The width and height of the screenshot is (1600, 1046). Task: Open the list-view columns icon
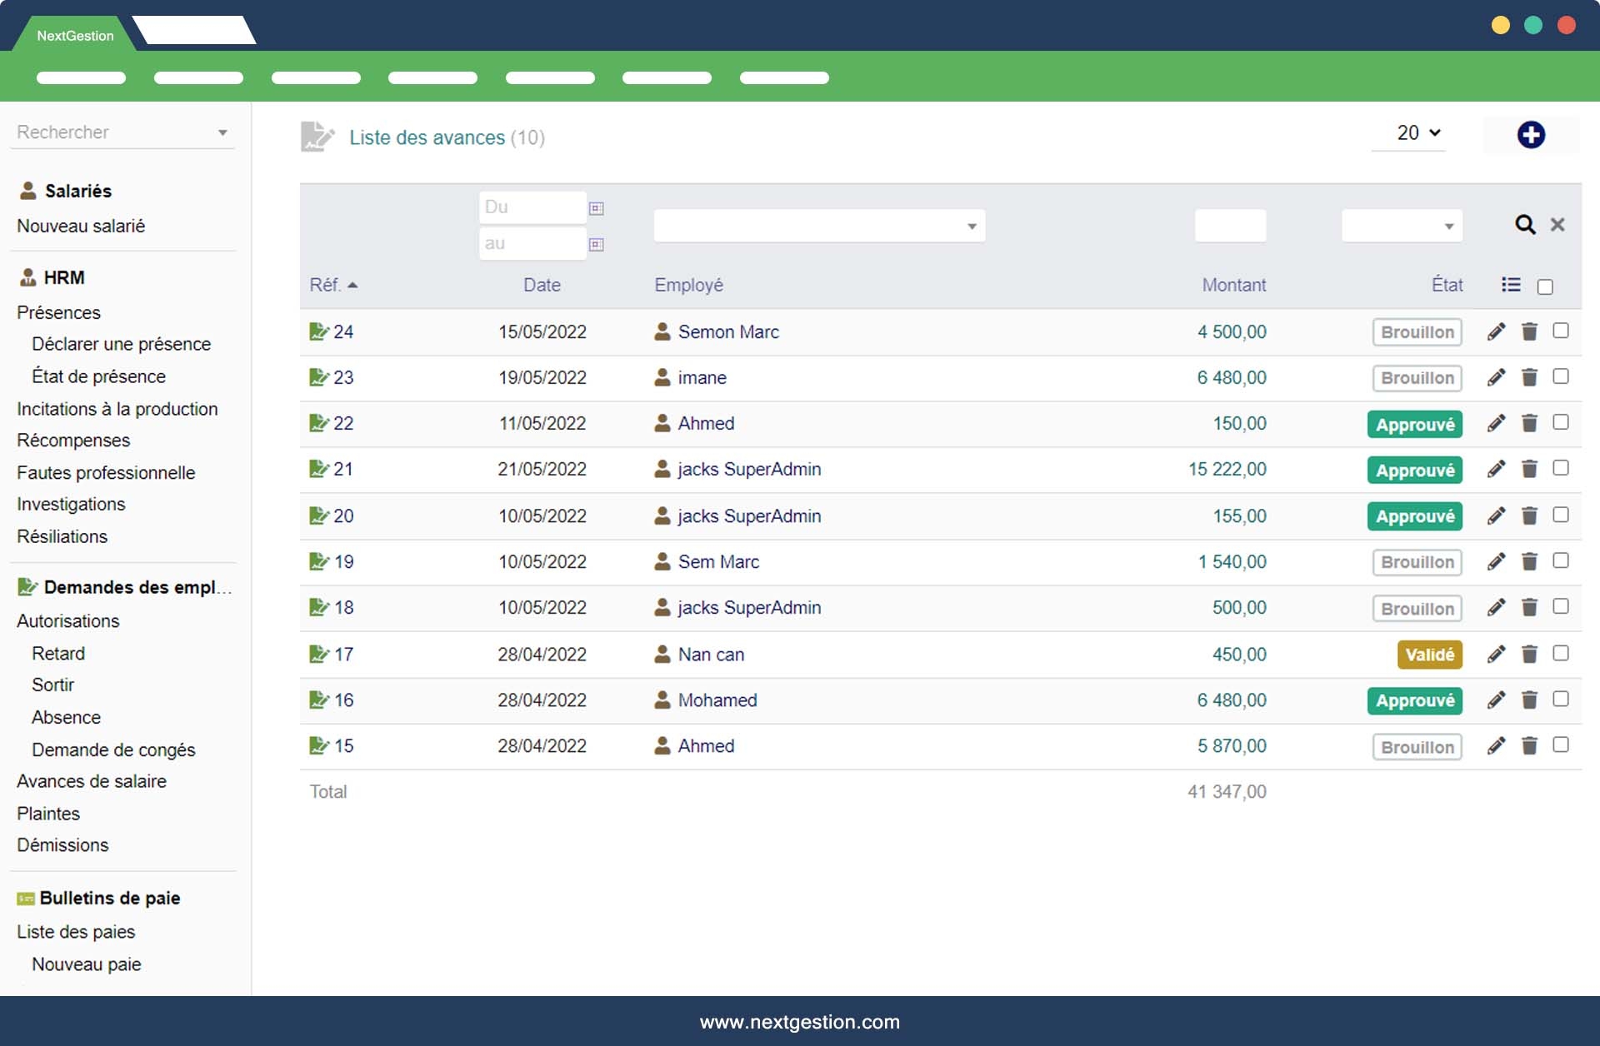pos(1511,285)
